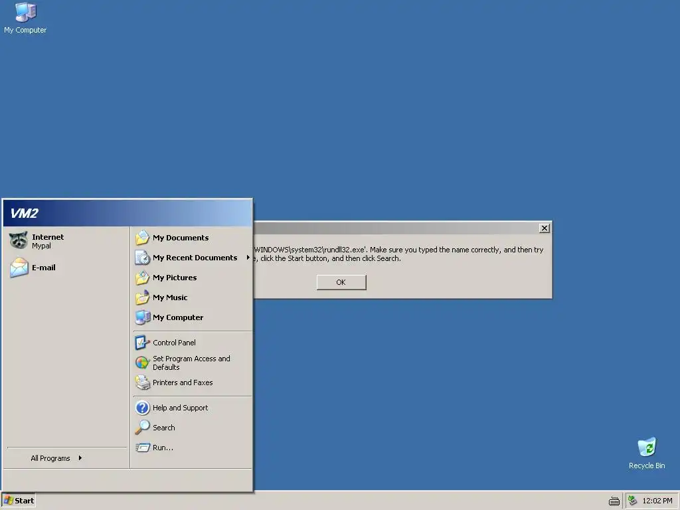Click the VM2 user name header
680x510 pixels.
(x=25, y=213)
